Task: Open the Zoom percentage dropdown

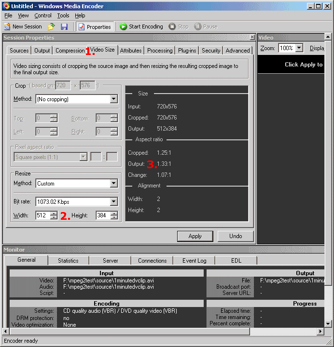Action: tap(299, 48)
